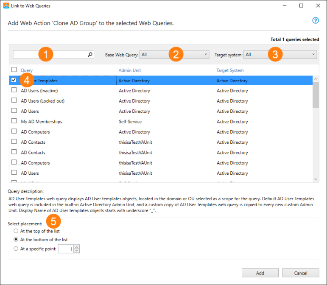Viewport: 327px width, 285px height.
Task: Open the Base Web Query dropdown
Action: (174, 55)
